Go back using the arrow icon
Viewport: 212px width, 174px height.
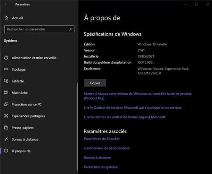click(6, 4)
